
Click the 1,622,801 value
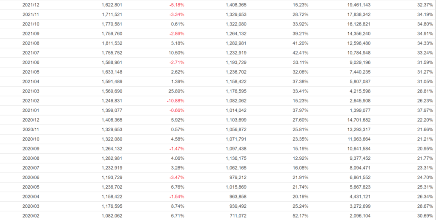point(112,5)
